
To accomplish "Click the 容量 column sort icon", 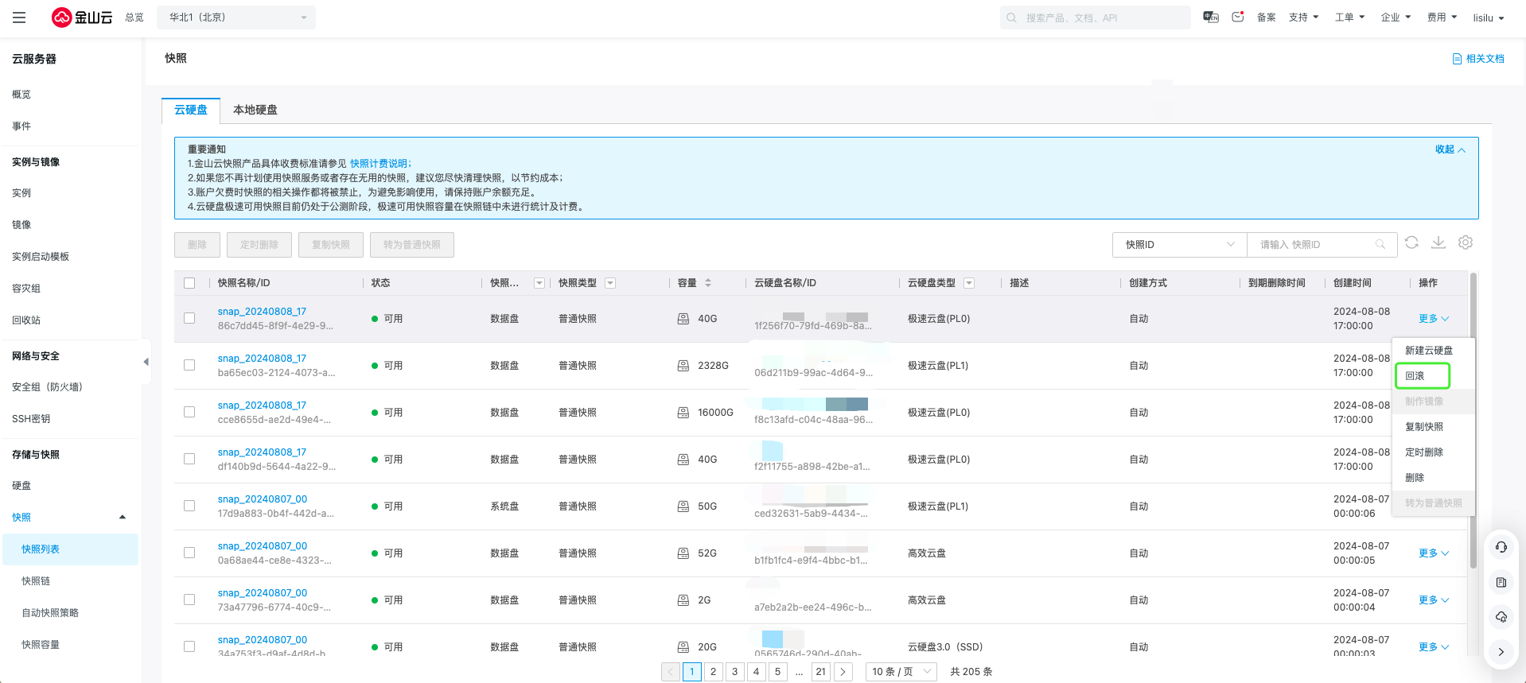I will point(708,283).
